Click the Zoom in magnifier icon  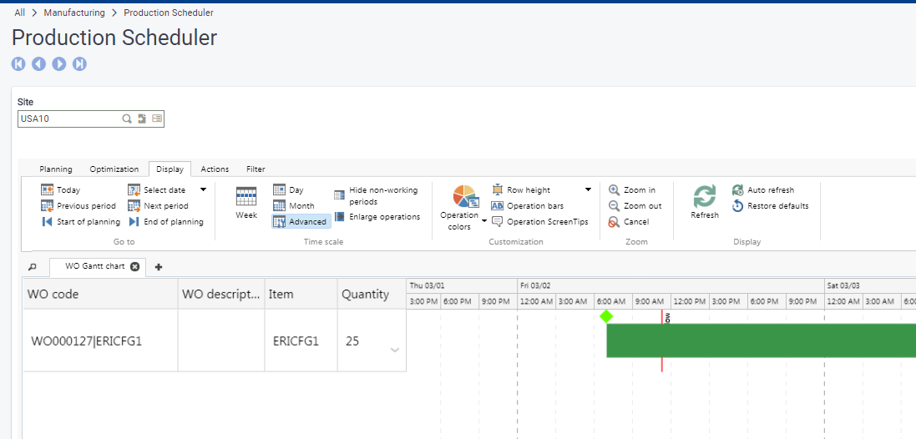(614, 190)
